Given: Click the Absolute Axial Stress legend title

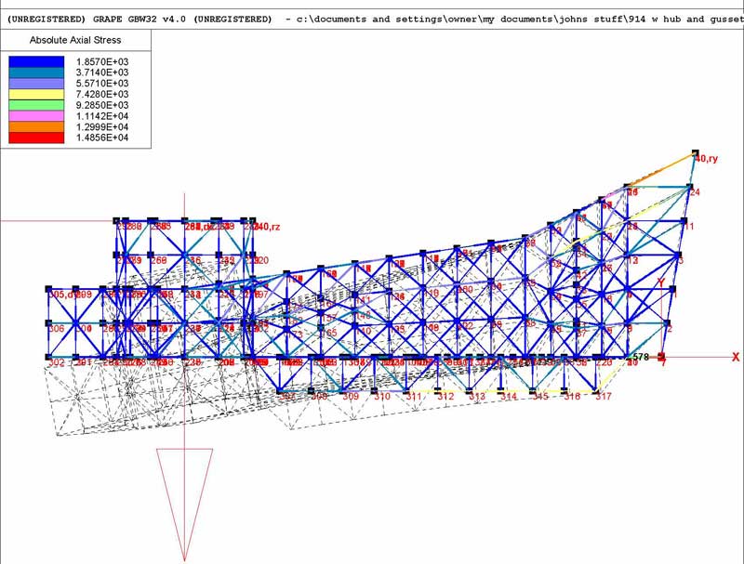Looking at the screenshot, I should pos(75,41).
